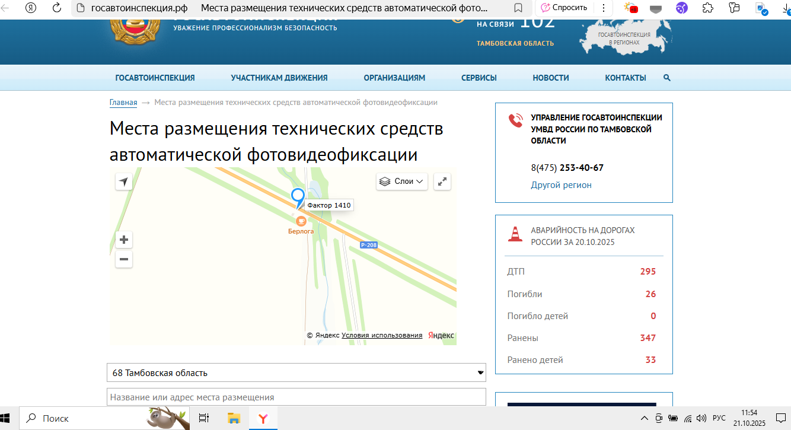Click the Главная breadcrumb link

point(123,103)
